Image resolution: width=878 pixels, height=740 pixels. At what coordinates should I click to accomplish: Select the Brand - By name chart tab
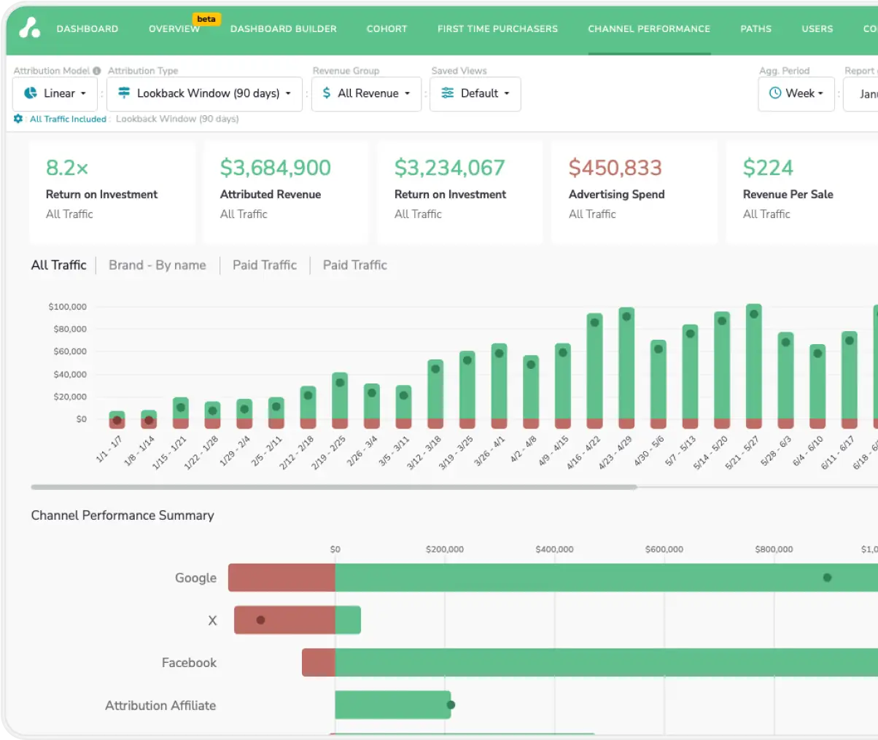click(x=158, y=265)
